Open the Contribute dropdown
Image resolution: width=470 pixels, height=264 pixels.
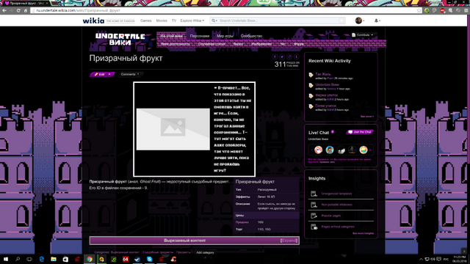coord(363,35)
